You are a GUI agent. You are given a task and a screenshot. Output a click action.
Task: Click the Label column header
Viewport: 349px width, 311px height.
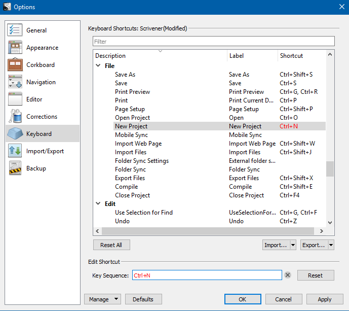252,55
